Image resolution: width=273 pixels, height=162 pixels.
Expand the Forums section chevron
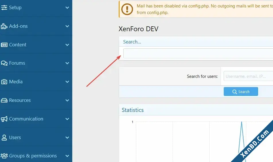67,63
